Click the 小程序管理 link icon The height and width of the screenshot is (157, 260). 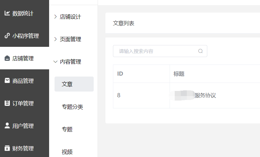(7, 35)
